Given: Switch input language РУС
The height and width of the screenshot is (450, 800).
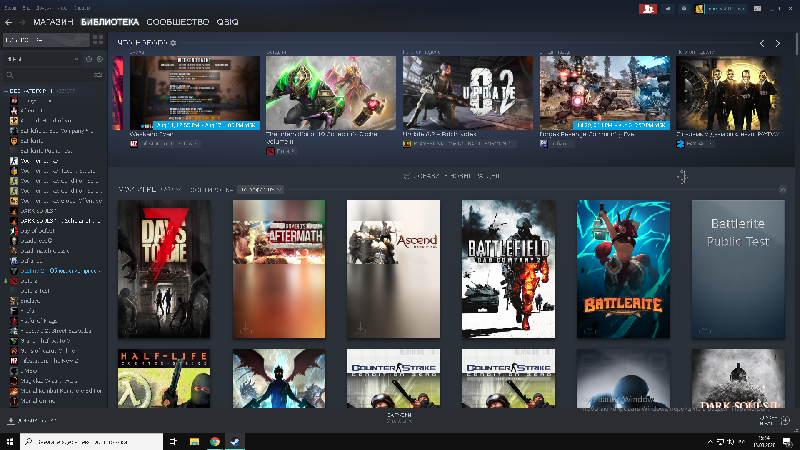Looking at the screenshot, I should pyautogui.click(x=742, y=442).
